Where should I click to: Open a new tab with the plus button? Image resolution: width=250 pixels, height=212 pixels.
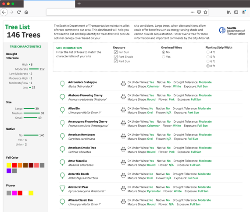point(79,4)
